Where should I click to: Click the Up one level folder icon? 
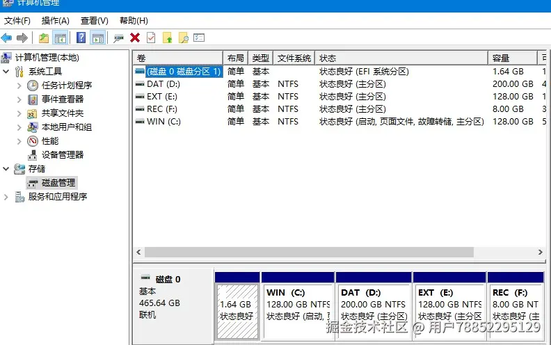point(44,38)
